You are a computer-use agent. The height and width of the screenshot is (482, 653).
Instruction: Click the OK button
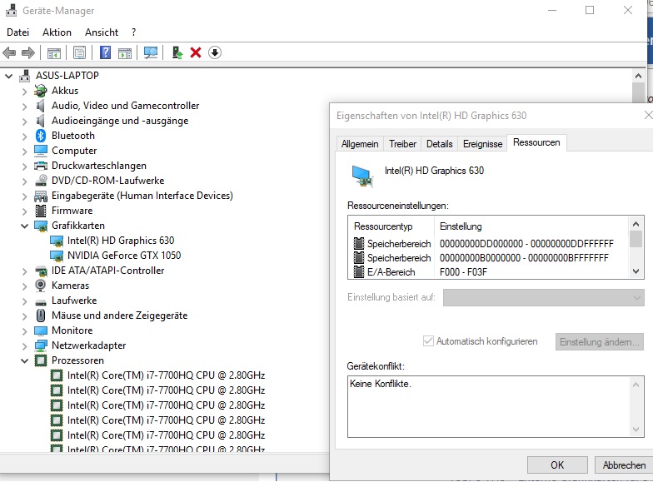pyautogui.click(x=557, y=465)
